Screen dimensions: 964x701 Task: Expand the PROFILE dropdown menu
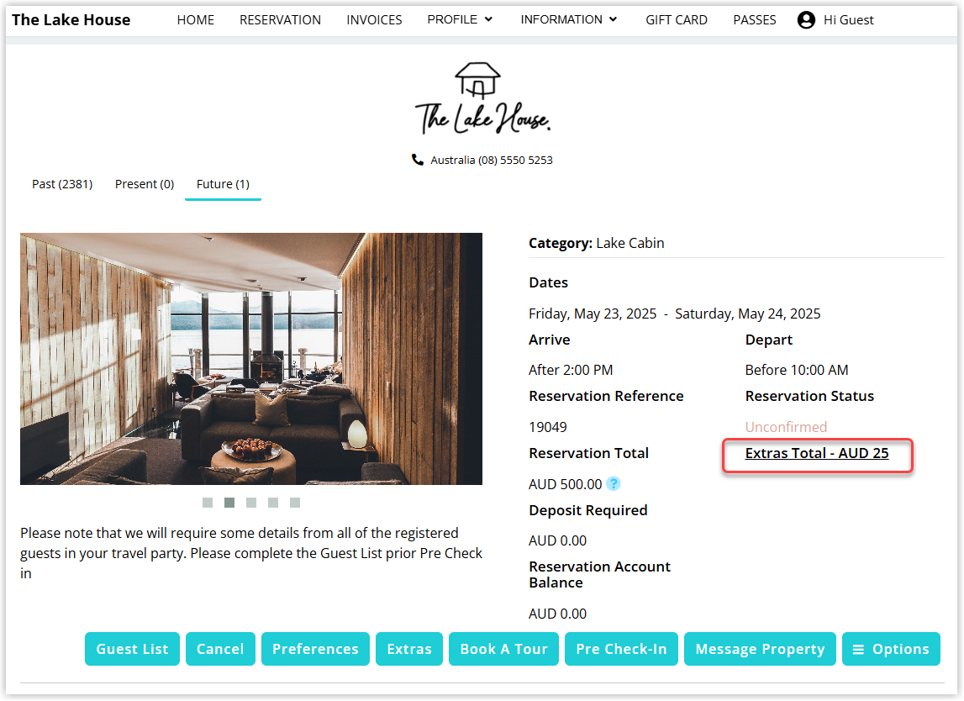(460, 19)
